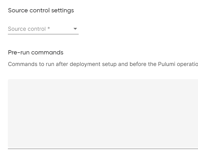Click the asterisk on Source control label
Image resolution: width=198 pixels, height=163 pixels.
(49, 28)
